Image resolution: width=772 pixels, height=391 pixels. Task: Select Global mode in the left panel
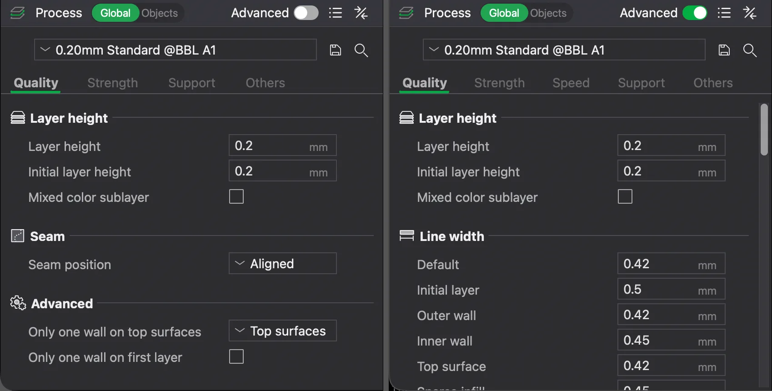(115, 13)
